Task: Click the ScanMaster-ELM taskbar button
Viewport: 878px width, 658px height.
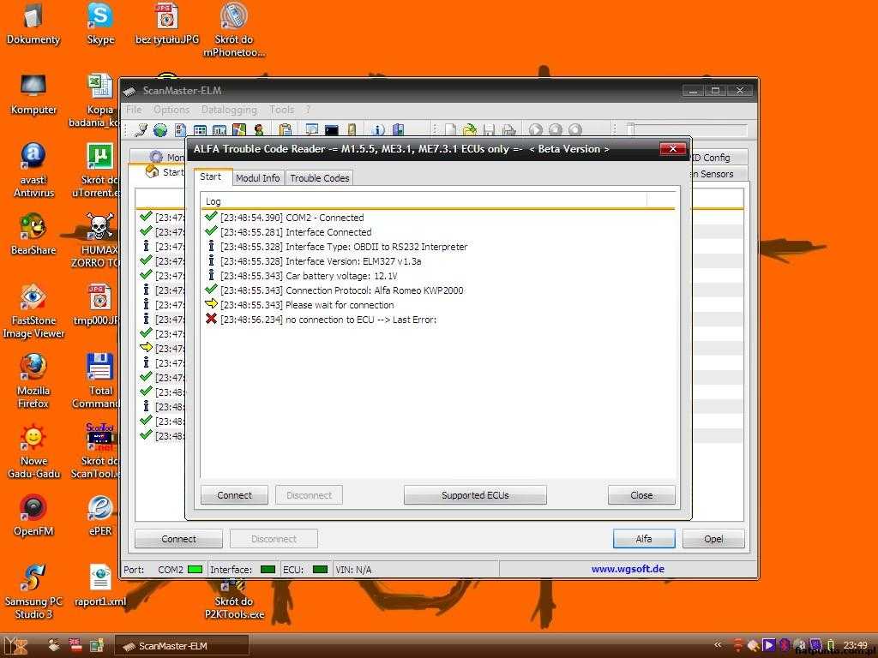Action: tap(182, 646)
